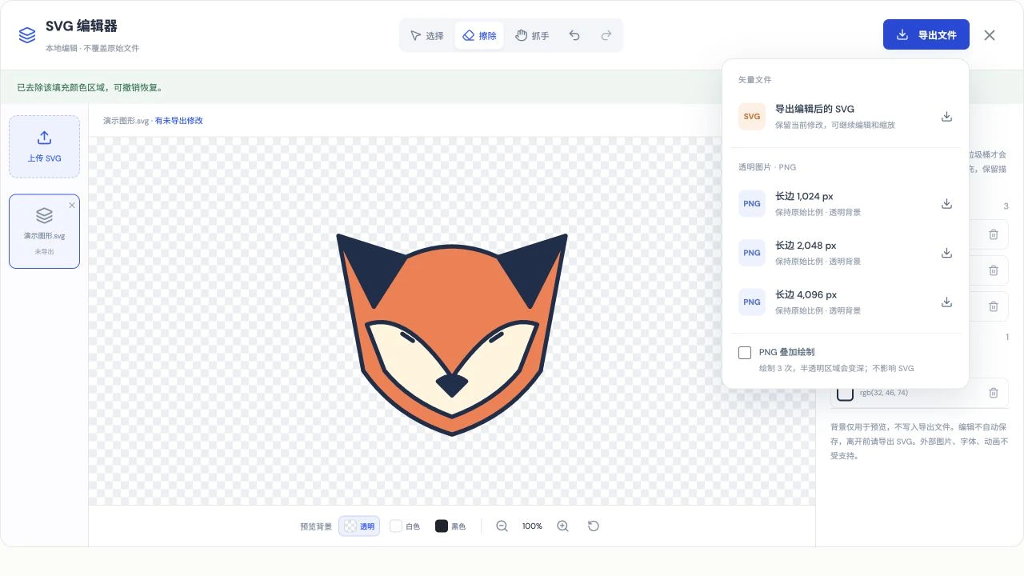The image size is (1024, 576).
Task: Set preview background to 透明
Action: [358, 526]
